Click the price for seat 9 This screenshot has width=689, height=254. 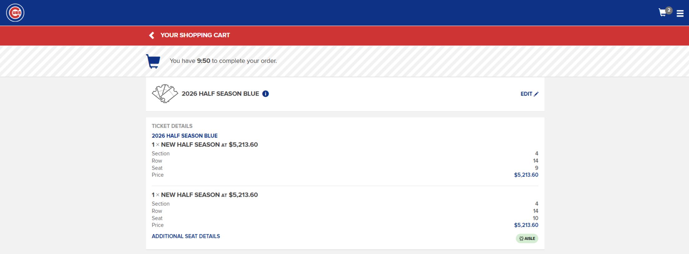[526, 175]
